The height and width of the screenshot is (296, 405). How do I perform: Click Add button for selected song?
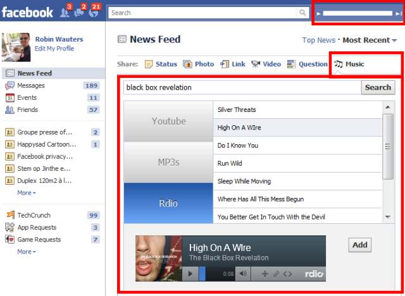pyautogui.click(x=360, y=245)
